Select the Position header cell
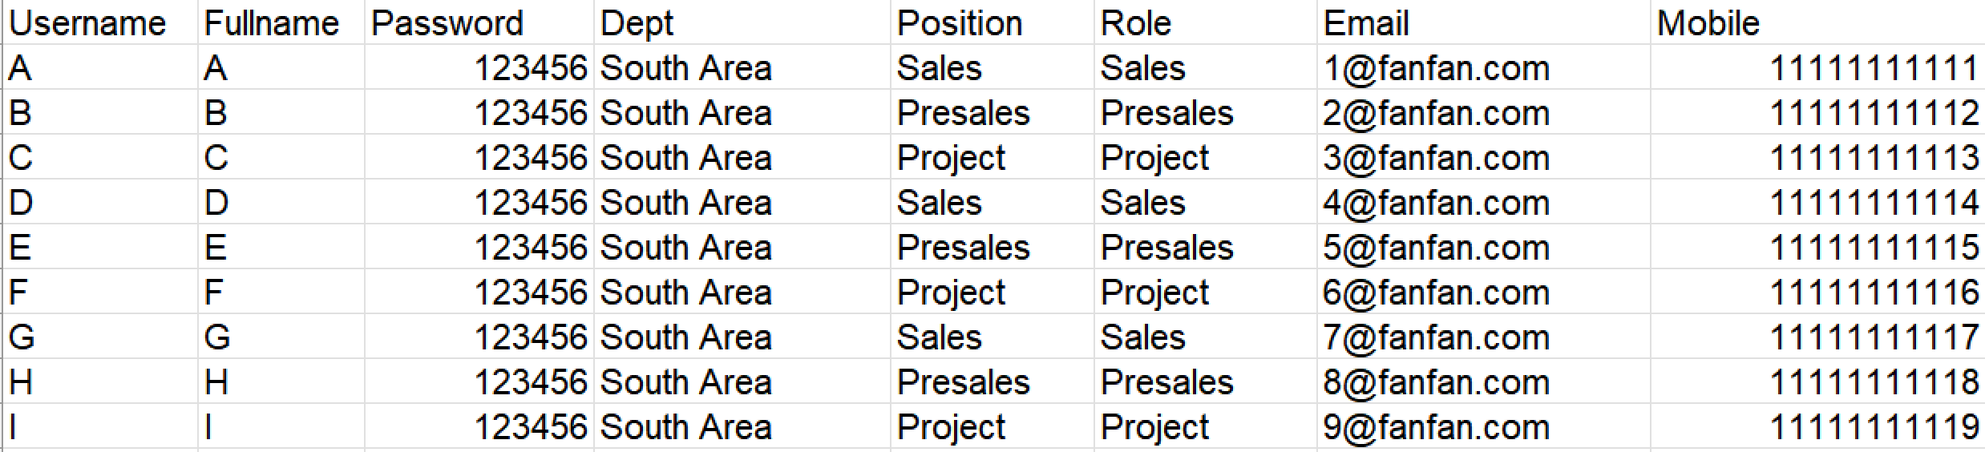Screen dimensions: 1985x452 click(x=959, y=22)
